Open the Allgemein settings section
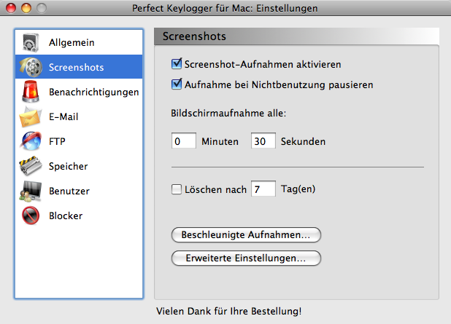The height and width of the screenshot is (324, 451). click(79, 42)
